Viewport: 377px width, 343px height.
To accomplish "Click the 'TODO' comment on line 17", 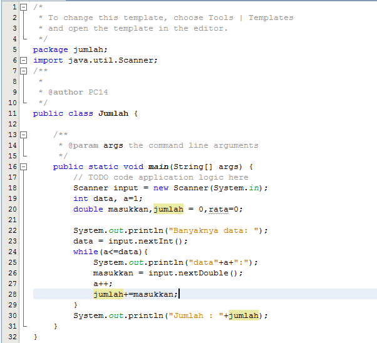I will 98,177.
